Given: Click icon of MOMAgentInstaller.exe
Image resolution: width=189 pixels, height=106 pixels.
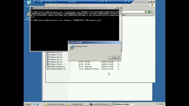Looking at the screenshot, I should (48, 67).
